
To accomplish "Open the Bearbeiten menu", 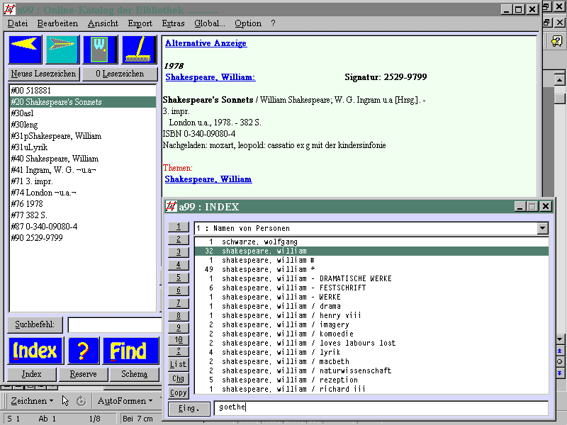I will pyautogui.click(x=57, y=23).
